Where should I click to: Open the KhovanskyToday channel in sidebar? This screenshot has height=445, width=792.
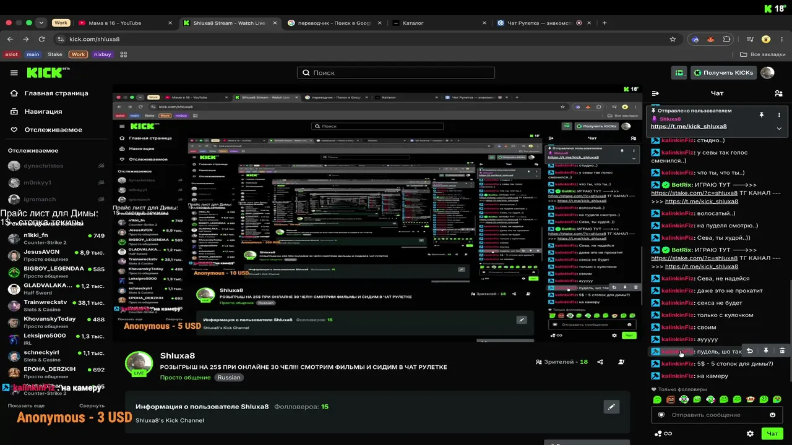click(56, 322)
